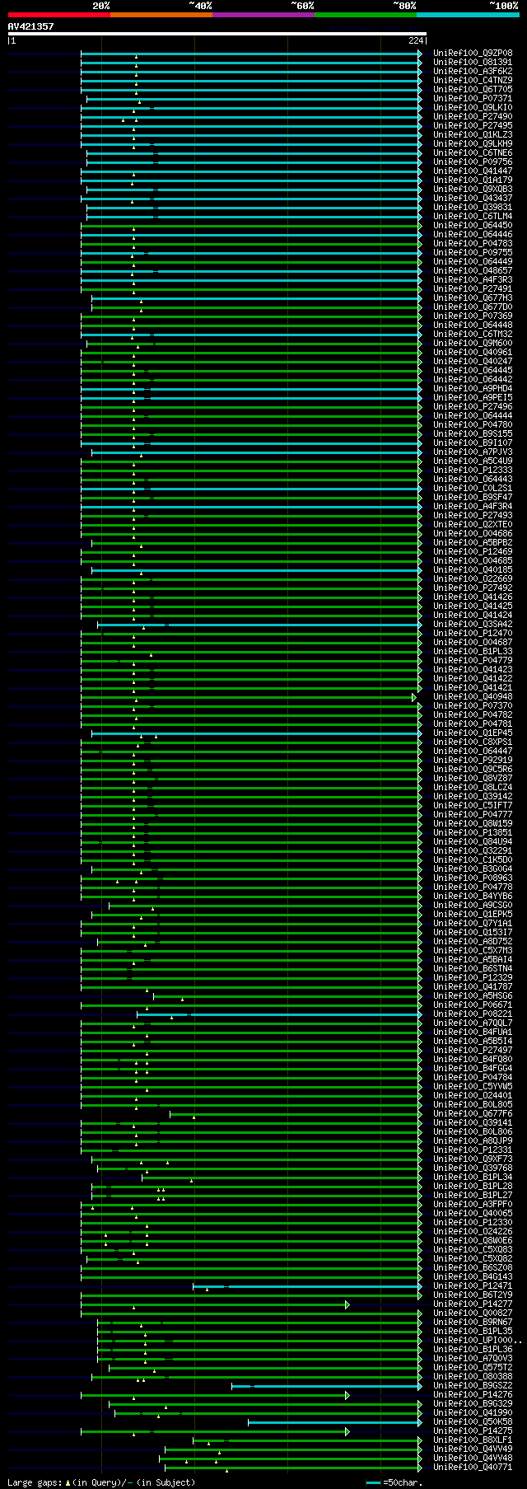Viewport: 527px width, 1489px height.
Task: Select hit label UniRef100_P12329
Action: (473, 978)
